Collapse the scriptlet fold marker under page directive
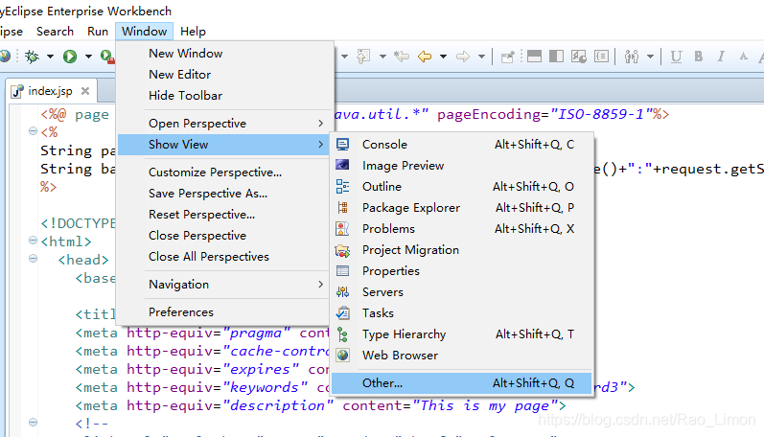Screen dimensions: 764x437 [33, 130]
